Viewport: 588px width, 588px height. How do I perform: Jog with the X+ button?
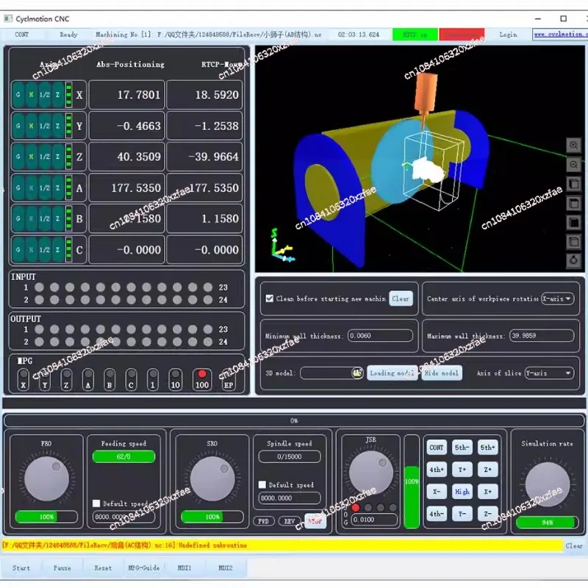[487, 492]
